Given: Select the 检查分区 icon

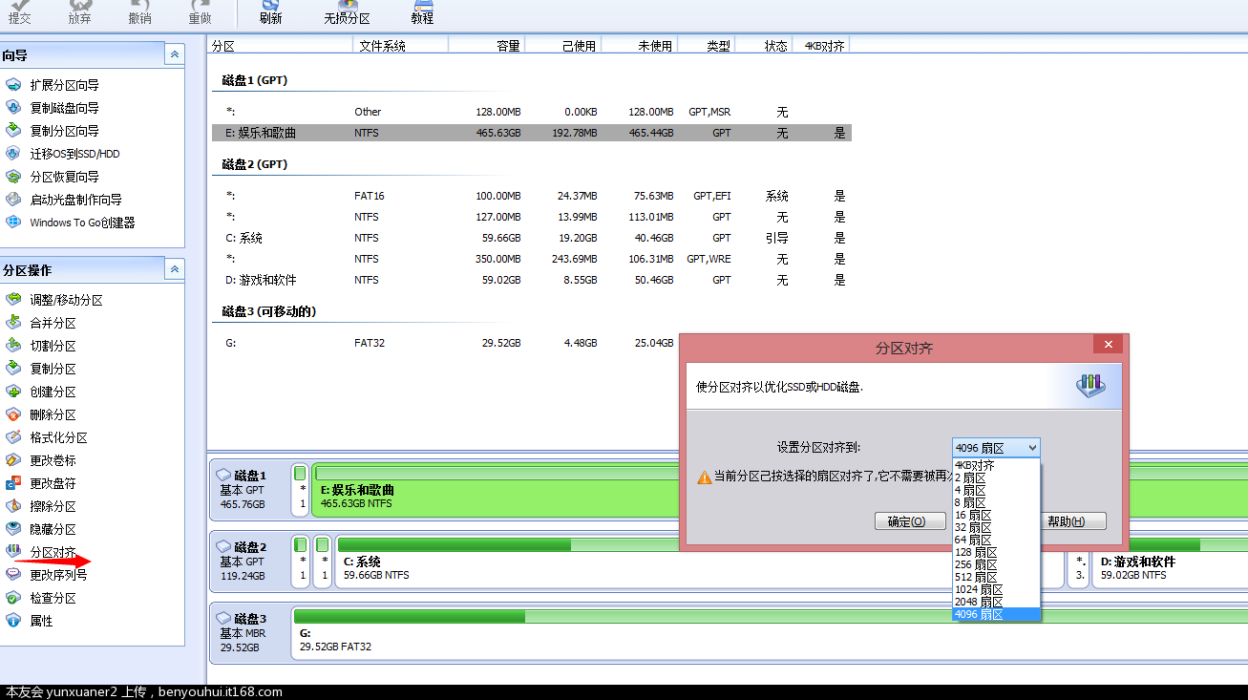Looking at the screenshot, I should (13, 598).
